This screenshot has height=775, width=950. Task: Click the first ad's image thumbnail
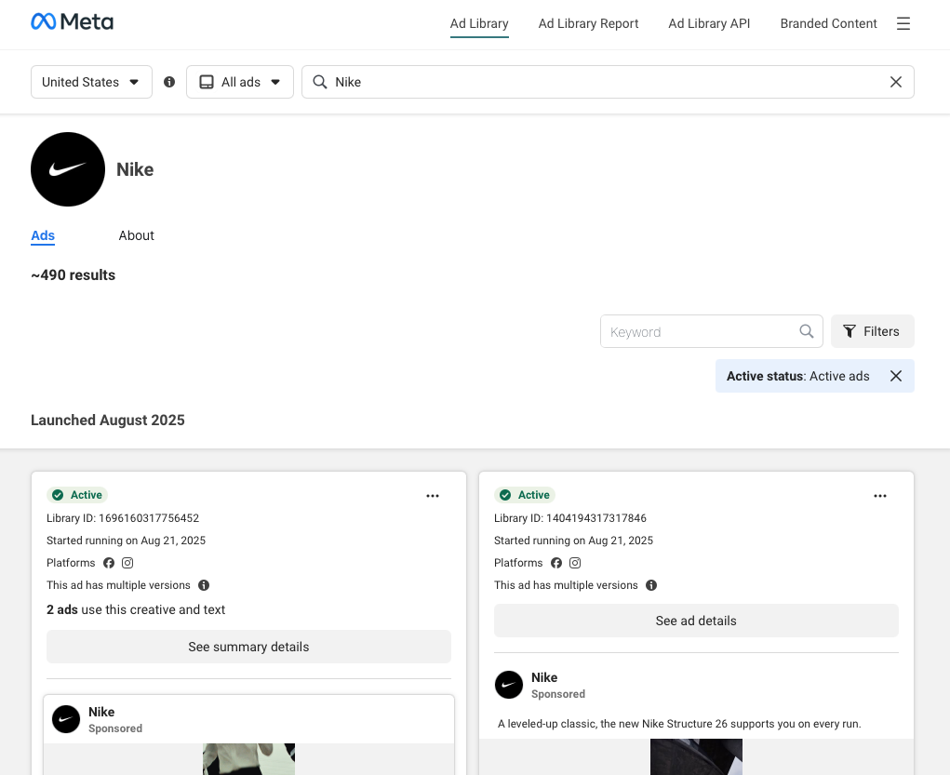[249, 759]
